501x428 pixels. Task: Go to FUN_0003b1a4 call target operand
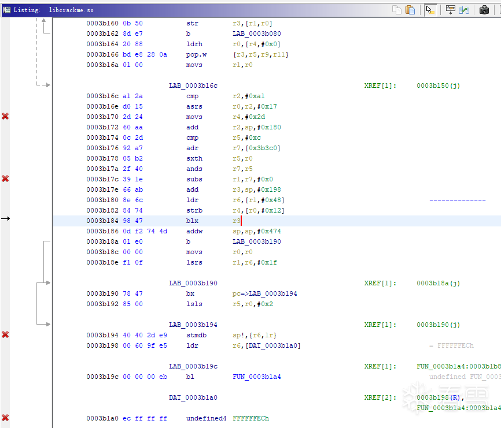tap(256, 377)
